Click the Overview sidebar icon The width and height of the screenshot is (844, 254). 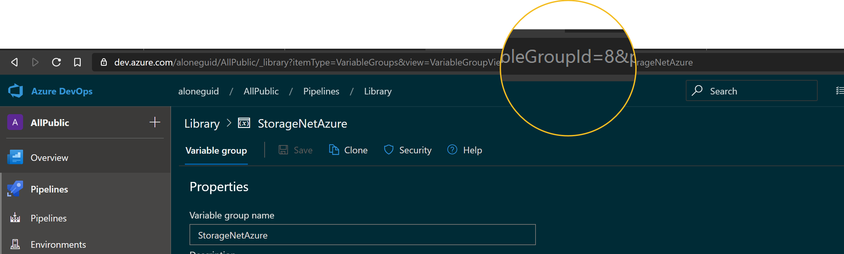[15, 157]
